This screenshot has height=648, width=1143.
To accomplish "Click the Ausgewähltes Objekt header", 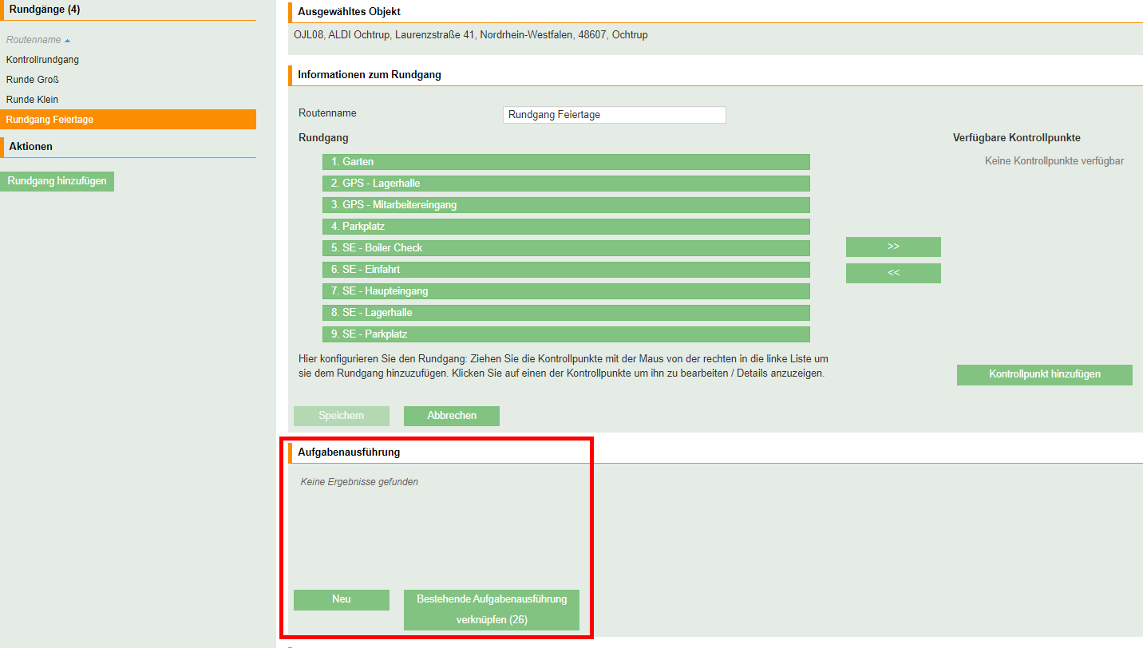I will click(x=350, y=12).
